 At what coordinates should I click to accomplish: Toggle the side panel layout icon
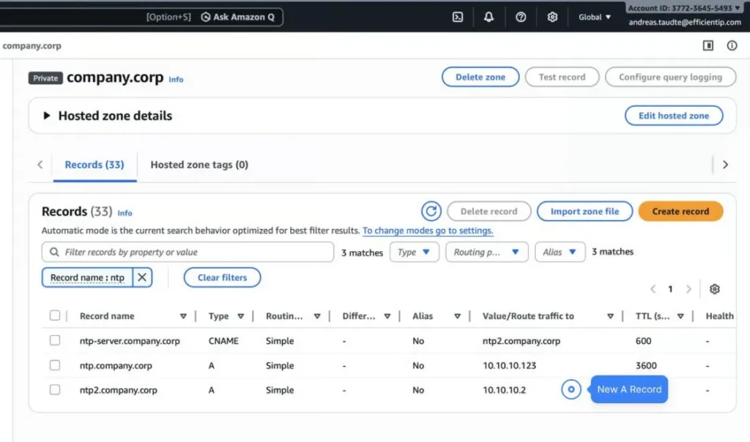(708, 45)
